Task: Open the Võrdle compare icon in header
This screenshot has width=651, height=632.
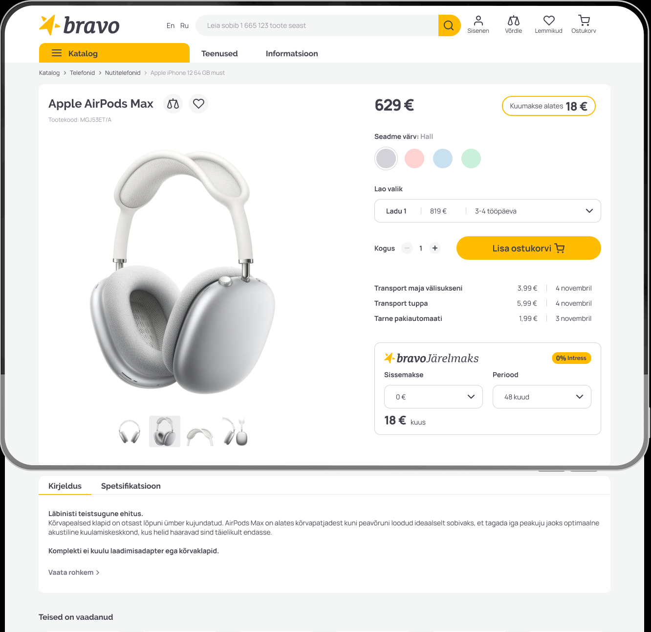Action: pos(513,24)
